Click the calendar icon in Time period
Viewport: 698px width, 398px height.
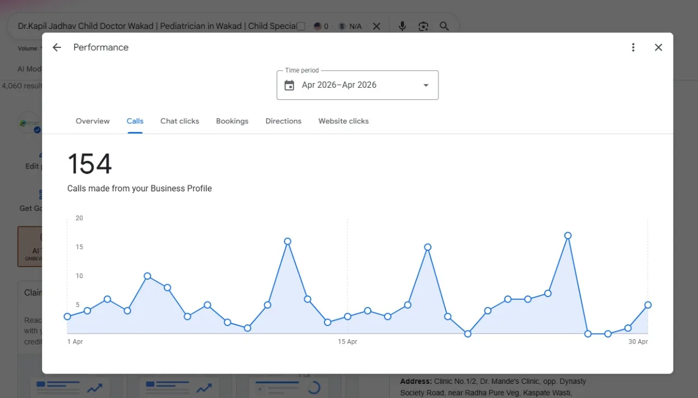[x=290, y=85]
